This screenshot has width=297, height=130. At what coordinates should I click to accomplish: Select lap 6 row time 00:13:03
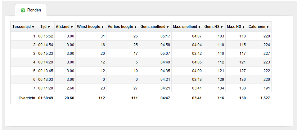tap(46, 80)
